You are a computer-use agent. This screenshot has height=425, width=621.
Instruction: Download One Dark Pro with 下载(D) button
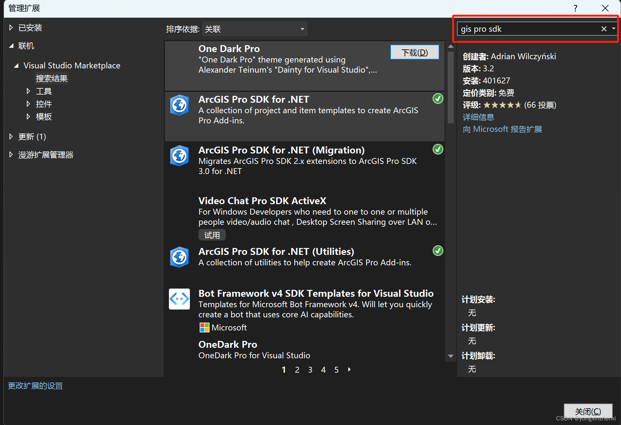click(x=414, y=52)
